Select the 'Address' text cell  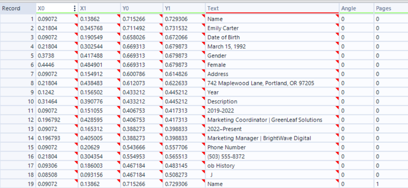pos(272,74)
